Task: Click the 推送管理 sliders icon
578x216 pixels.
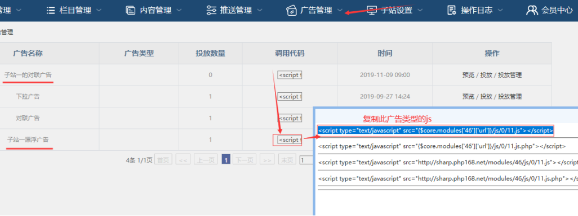Action: point(211,10)
